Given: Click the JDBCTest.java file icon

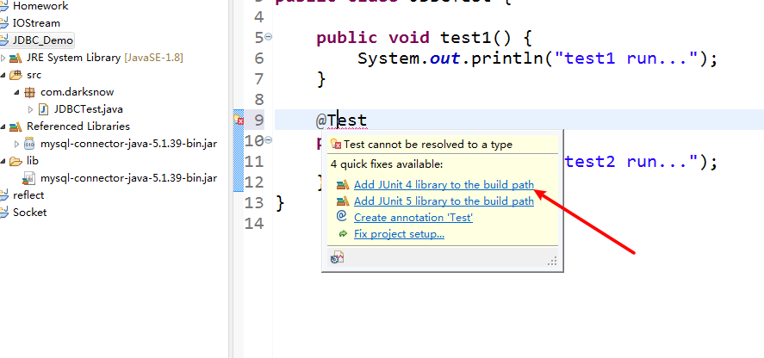Looking at the screenshot, I should click(x=43, y=109).
